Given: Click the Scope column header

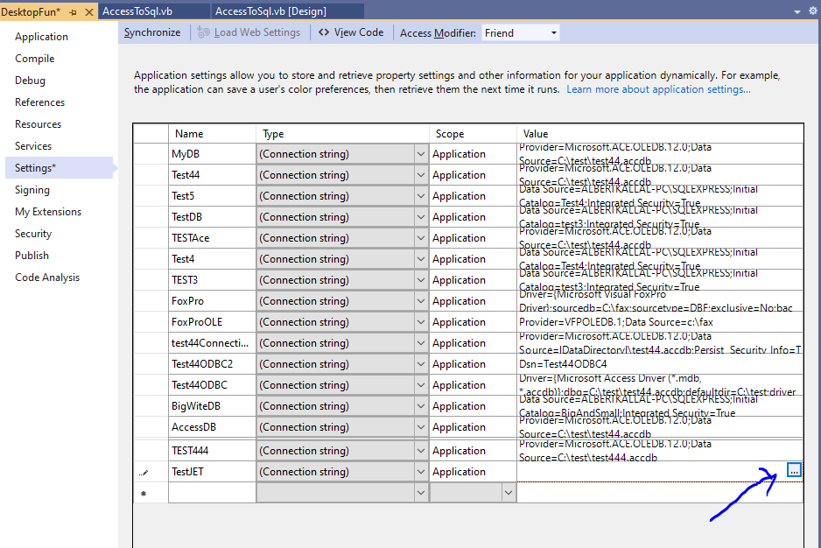Looking at the screenshot, I should pos(473,134).
